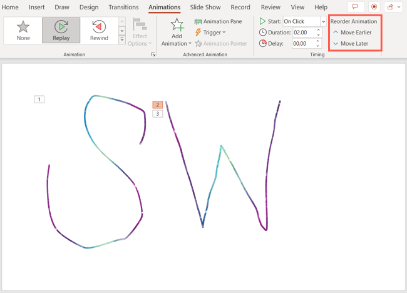The width and height of the screenshot is (407, 293).
Task: Select the None animation effect
Action: click(x=23, y=30)
